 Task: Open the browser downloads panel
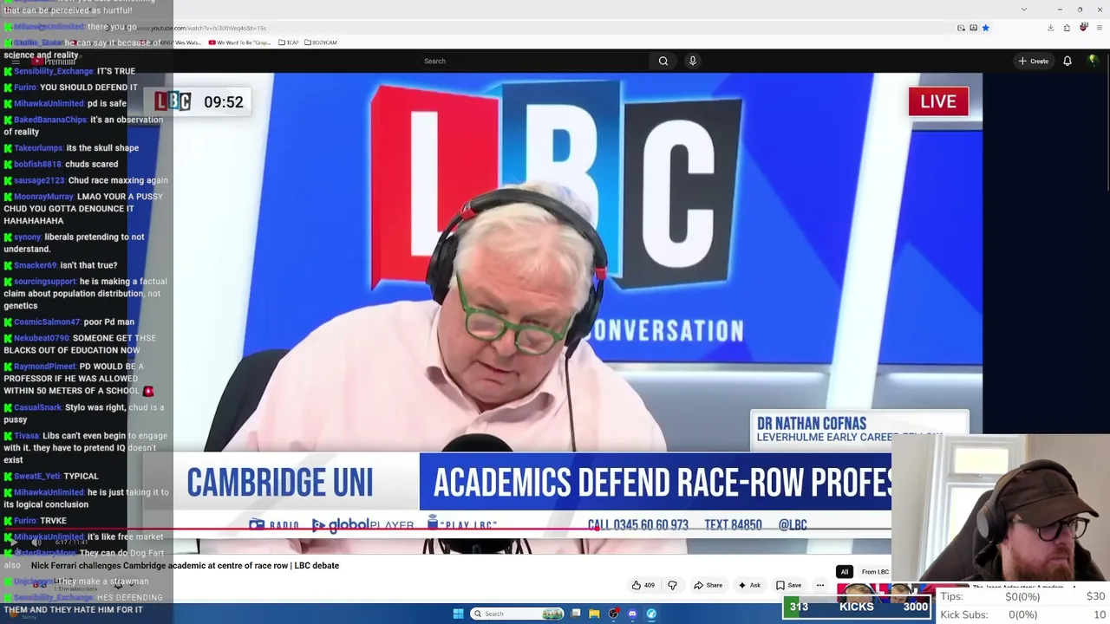(x=1050, y=28)
